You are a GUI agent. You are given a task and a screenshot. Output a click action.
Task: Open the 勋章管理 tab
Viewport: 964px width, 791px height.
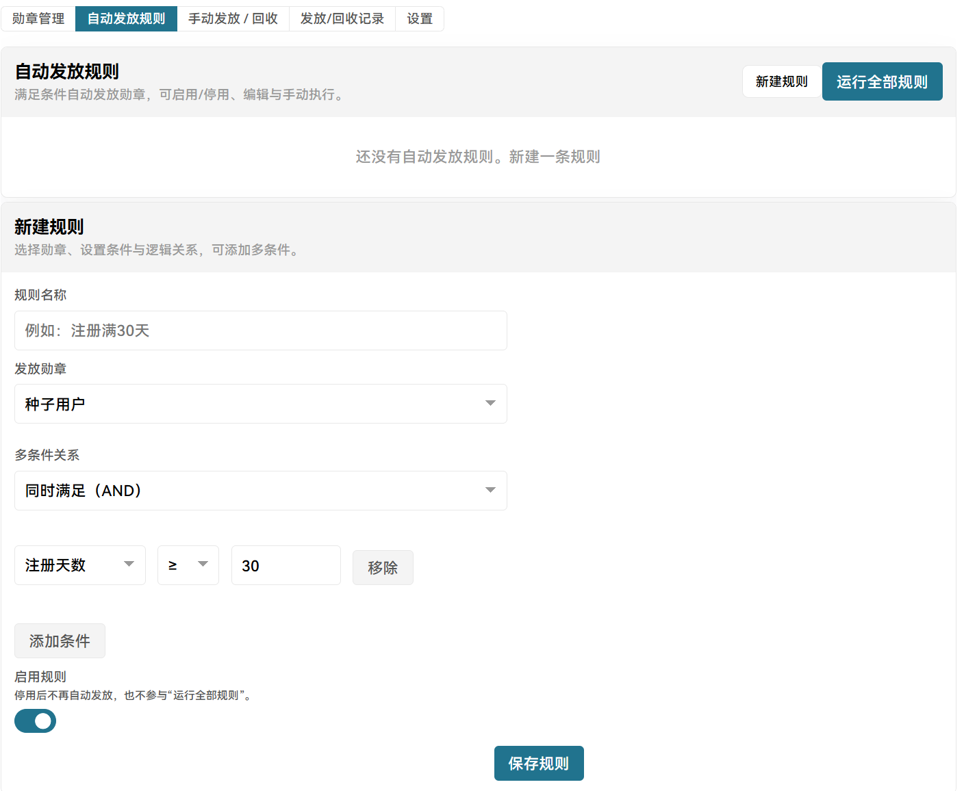point(38,18)
